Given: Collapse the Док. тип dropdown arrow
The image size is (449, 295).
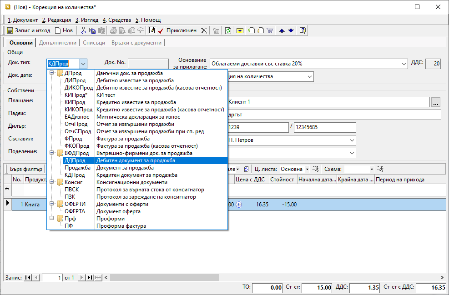Looking at the screenshot, I should coord(83,64).
